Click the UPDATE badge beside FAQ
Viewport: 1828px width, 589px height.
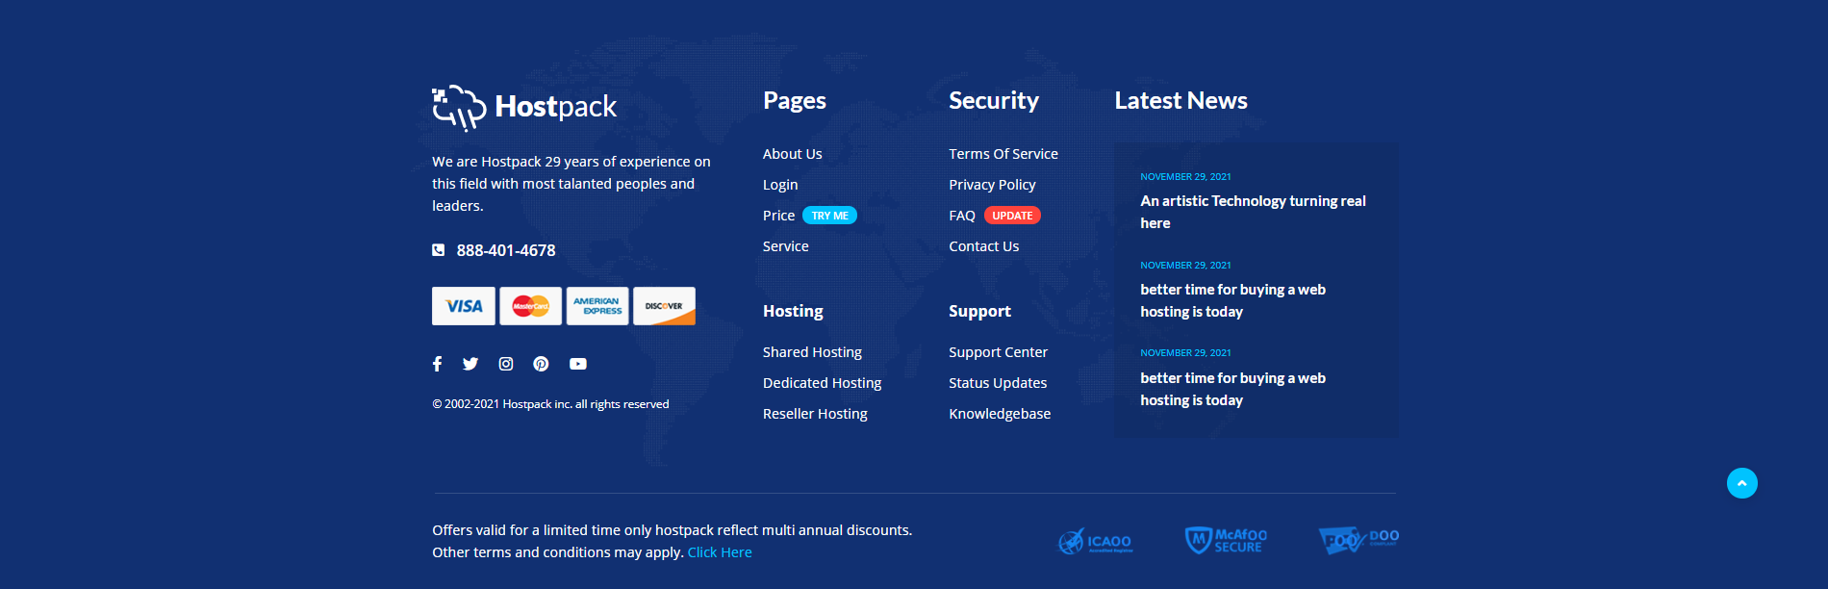click(1012, 216)
